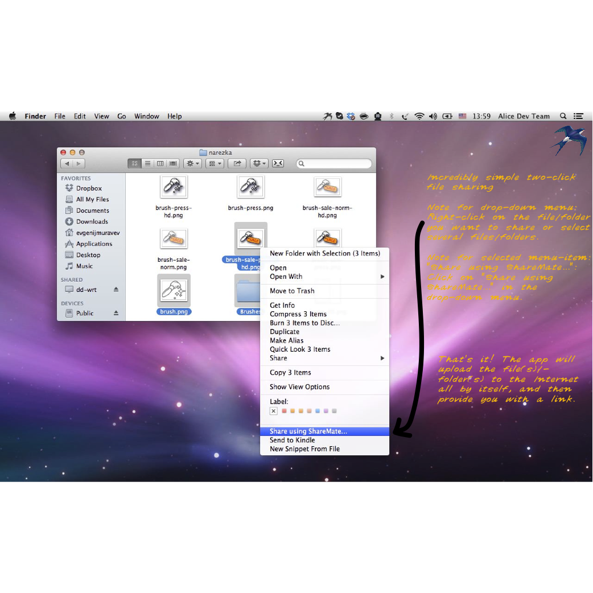
Task: Switch to column view
Action: pos(160,163)
